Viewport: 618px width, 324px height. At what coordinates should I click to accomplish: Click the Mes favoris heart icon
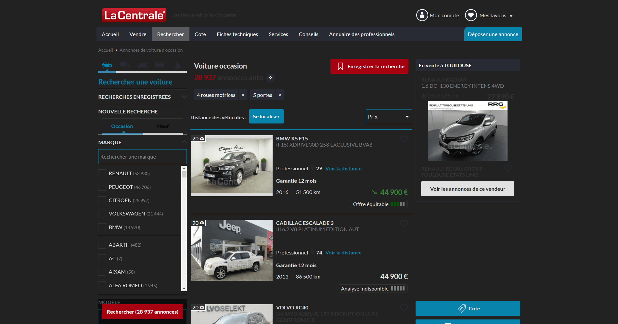(471, 15)
